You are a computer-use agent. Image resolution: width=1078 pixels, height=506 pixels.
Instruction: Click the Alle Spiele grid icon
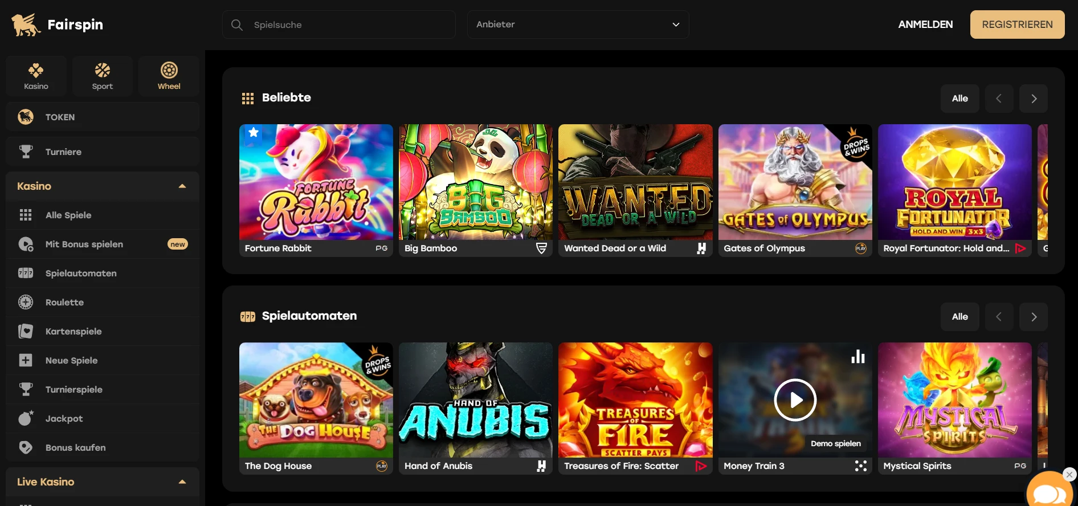[26, 215]
